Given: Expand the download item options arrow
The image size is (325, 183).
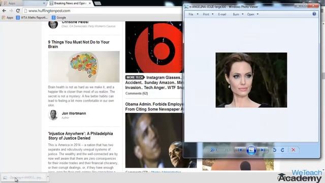Looking at the screenshot, I should 48,177.
